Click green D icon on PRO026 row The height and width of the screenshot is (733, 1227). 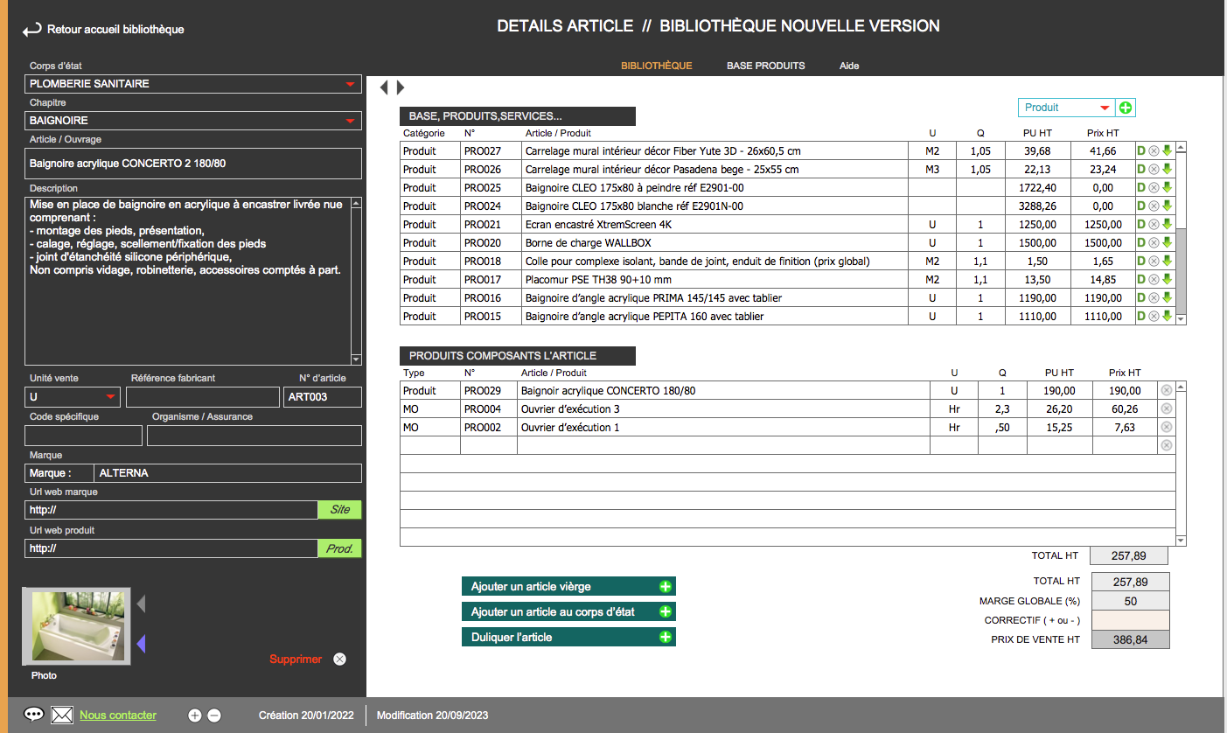coord(1140,169)
